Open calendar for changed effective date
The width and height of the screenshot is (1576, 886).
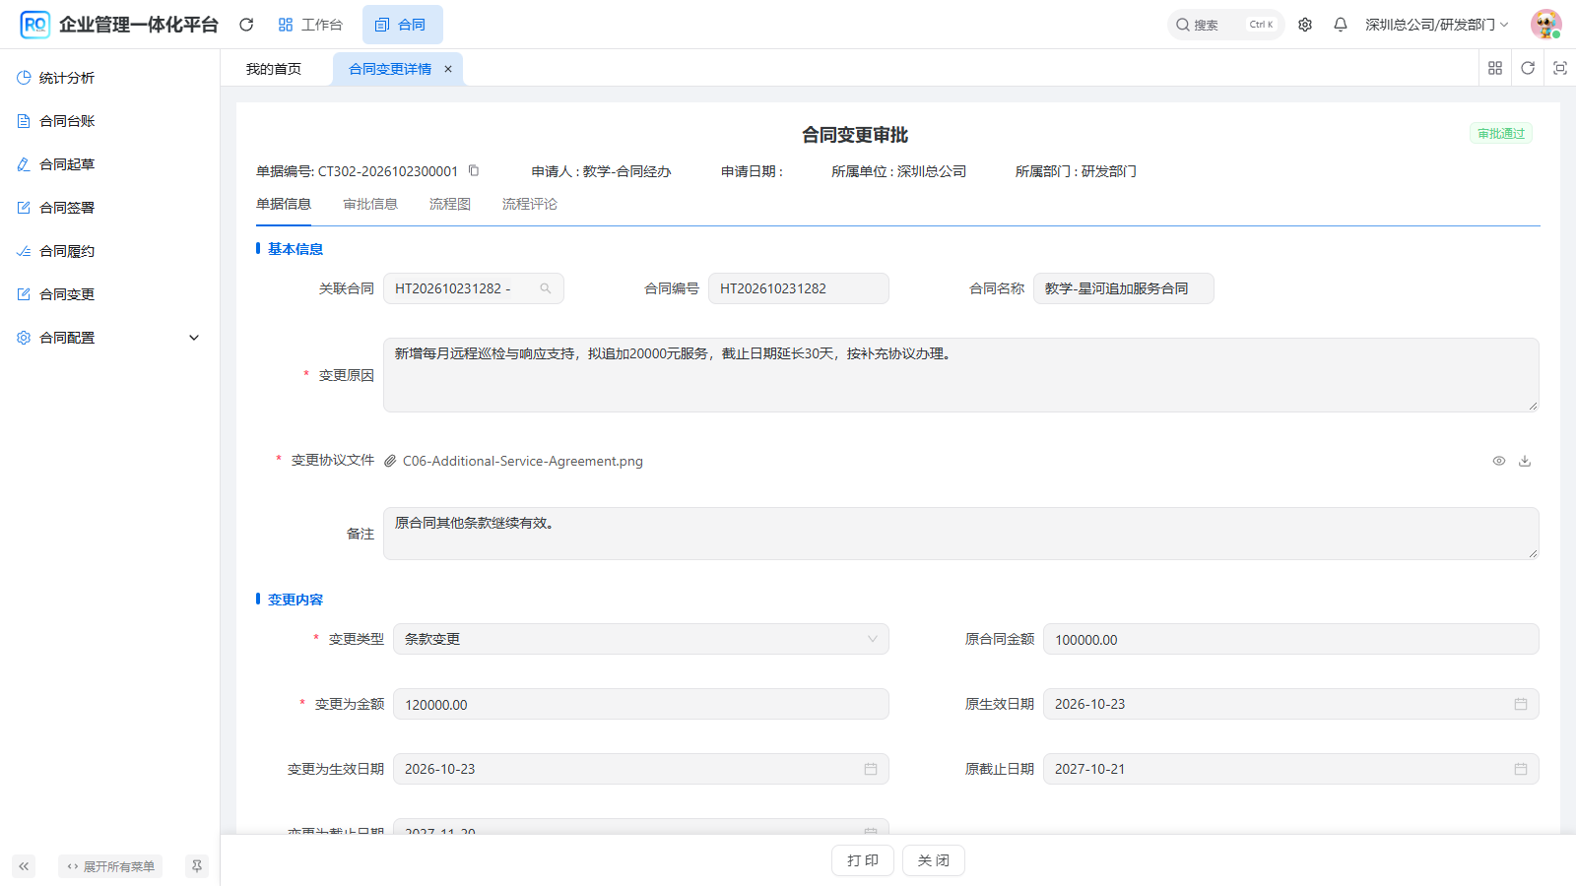(871, 769)
